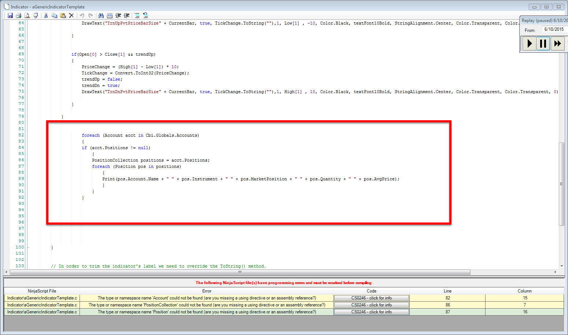568x335 pixels.
Task: Open CS0246 info for the 'Account' error
Action: [372, 298]
